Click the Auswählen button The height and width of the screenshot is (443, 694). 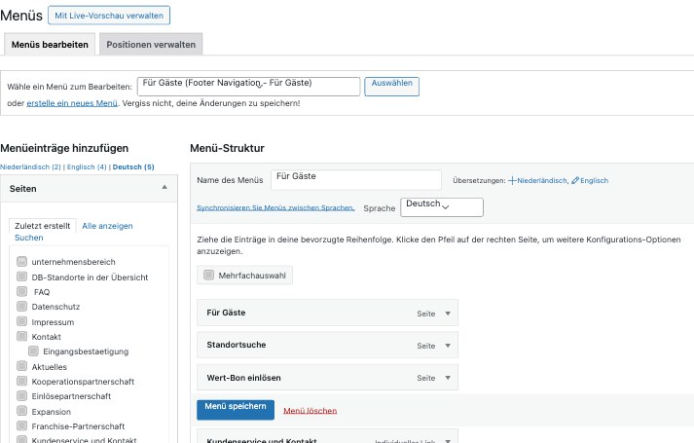391,87
